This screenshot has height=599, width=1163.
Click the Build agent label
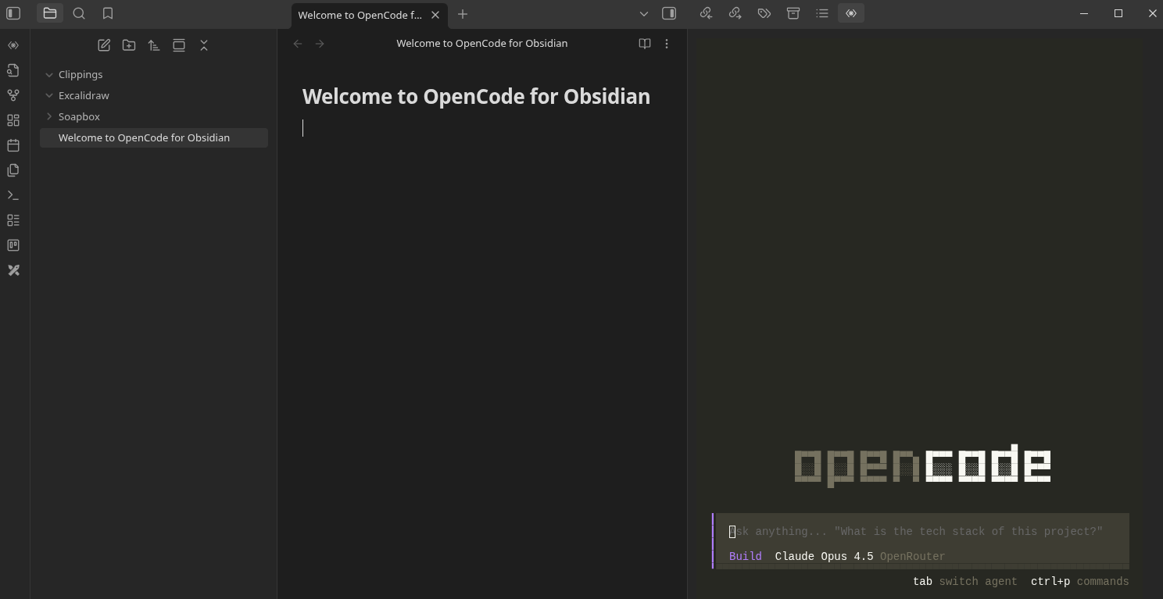tap(745, 556)
